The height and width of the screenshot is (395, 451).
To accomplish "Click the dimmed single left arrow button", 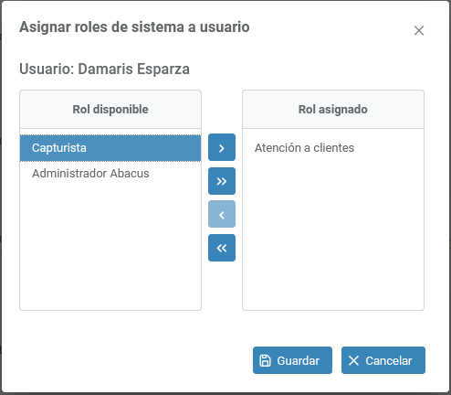I will pyautogui.click(x=222, y=214).
